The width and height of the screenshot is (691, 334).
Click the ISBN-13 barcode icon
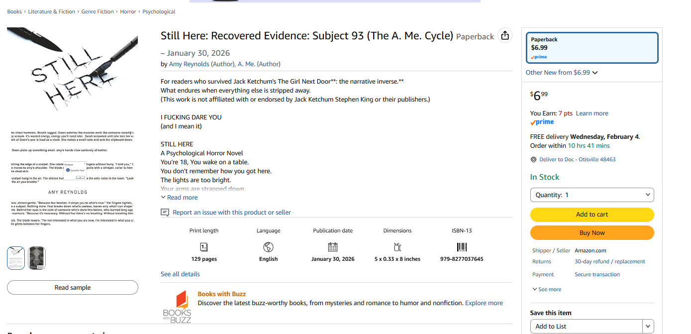coord(462,247)
